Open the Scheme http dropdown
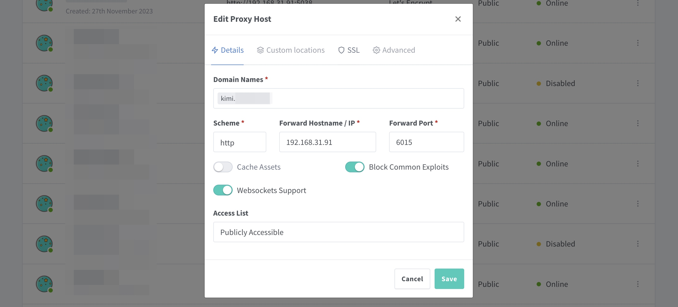 (240, 142)
